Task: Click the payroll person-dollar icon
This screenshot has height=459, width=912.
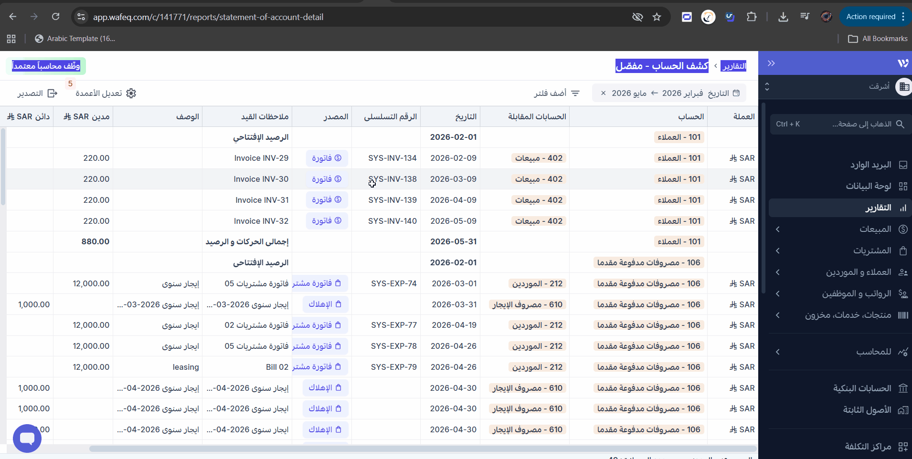Action: pos(903,294)
